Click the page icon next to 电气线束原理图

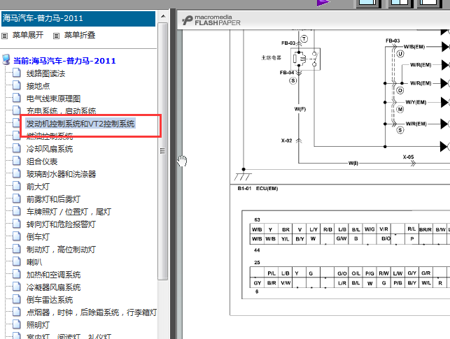click(x=17, y=98)
